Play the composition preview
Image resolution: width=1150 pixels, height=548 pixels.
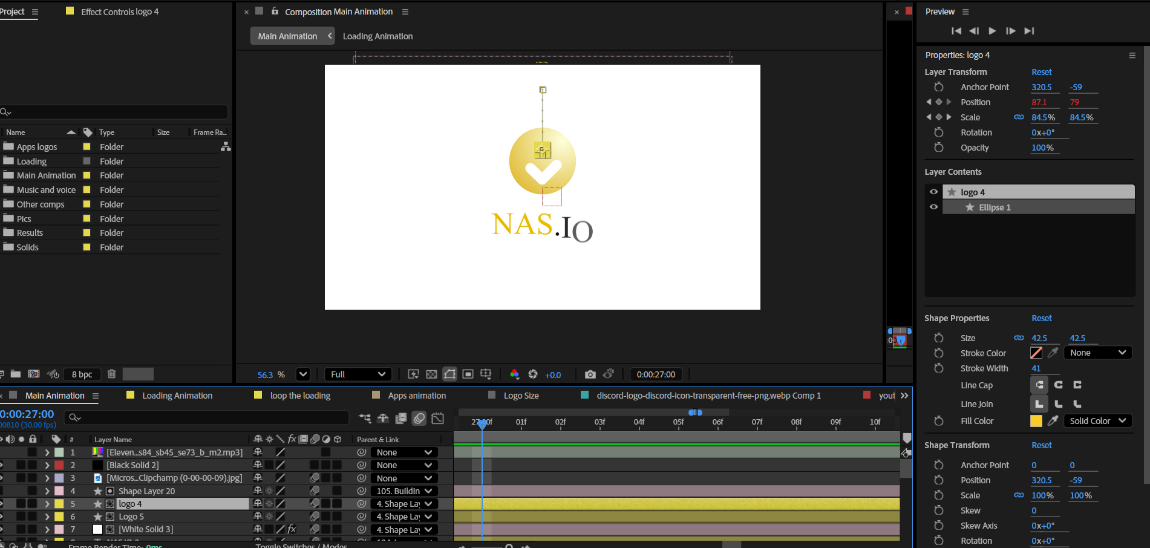tap(992, 31)
